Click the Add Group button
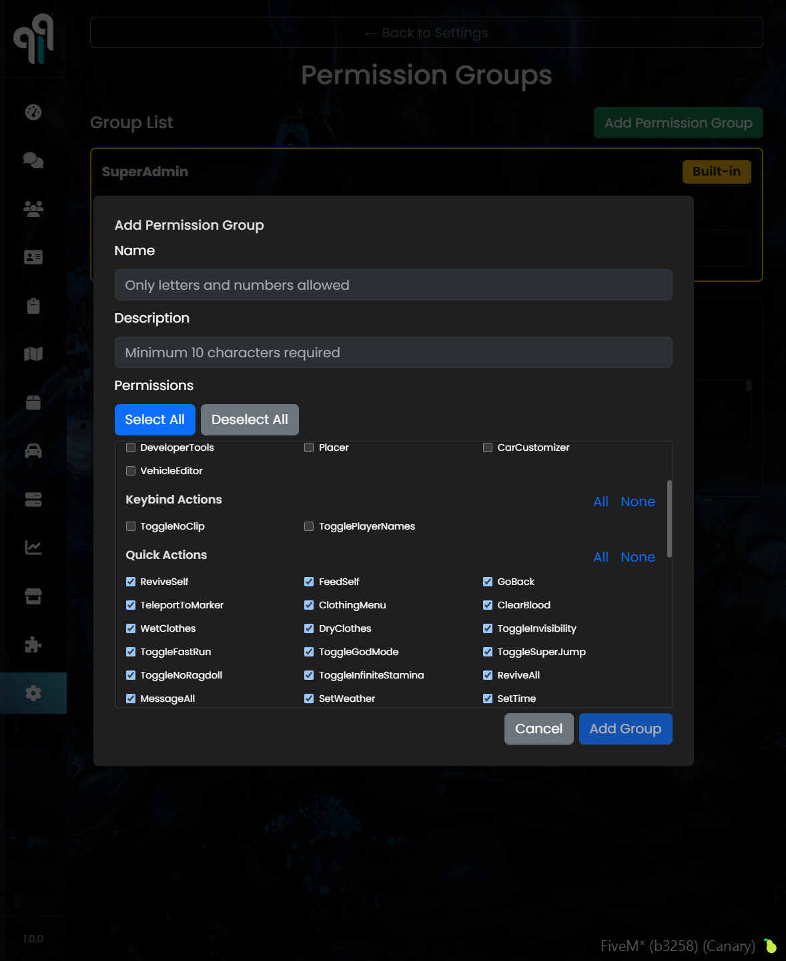The width and height of the screenshot is (786, 961). click(625, 729)
